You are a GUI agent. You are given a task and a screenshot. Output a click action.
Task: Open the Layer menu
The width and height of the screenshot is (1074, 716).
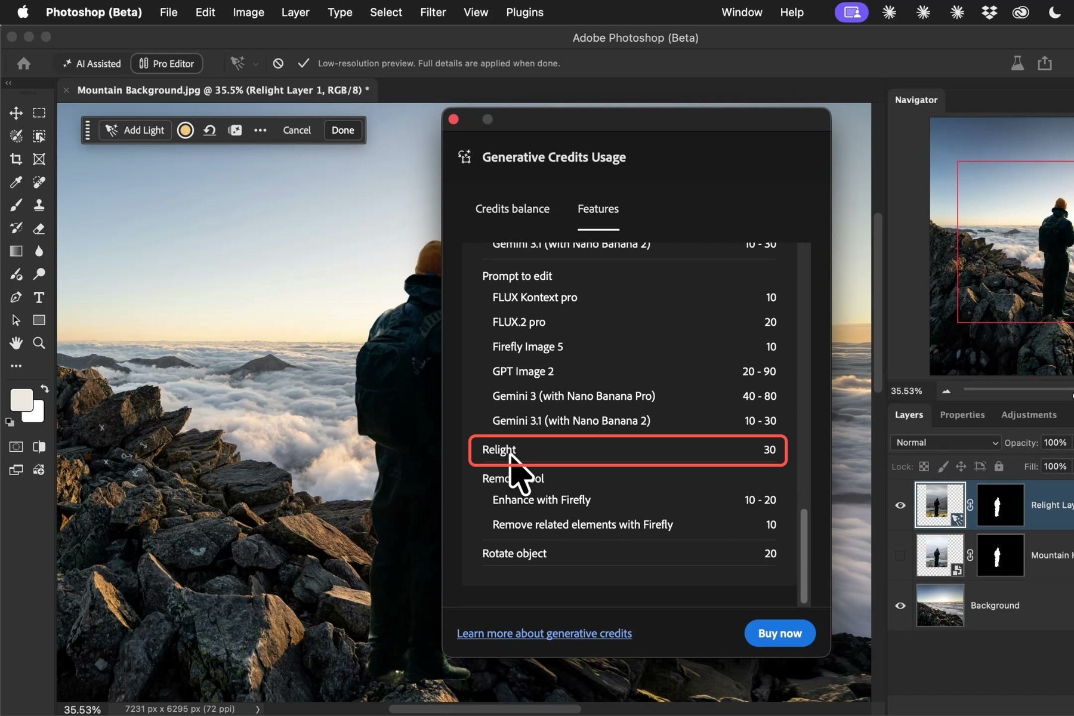click(x=295, y=12)
